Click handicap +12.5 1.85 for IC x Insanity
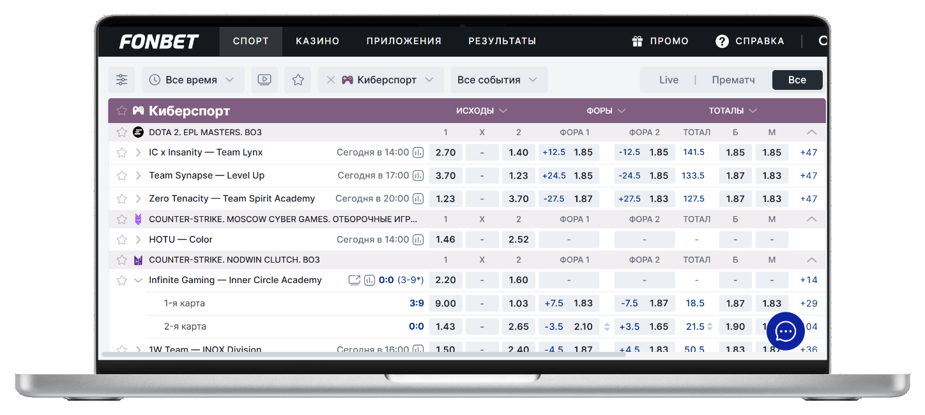 (569, 152)
